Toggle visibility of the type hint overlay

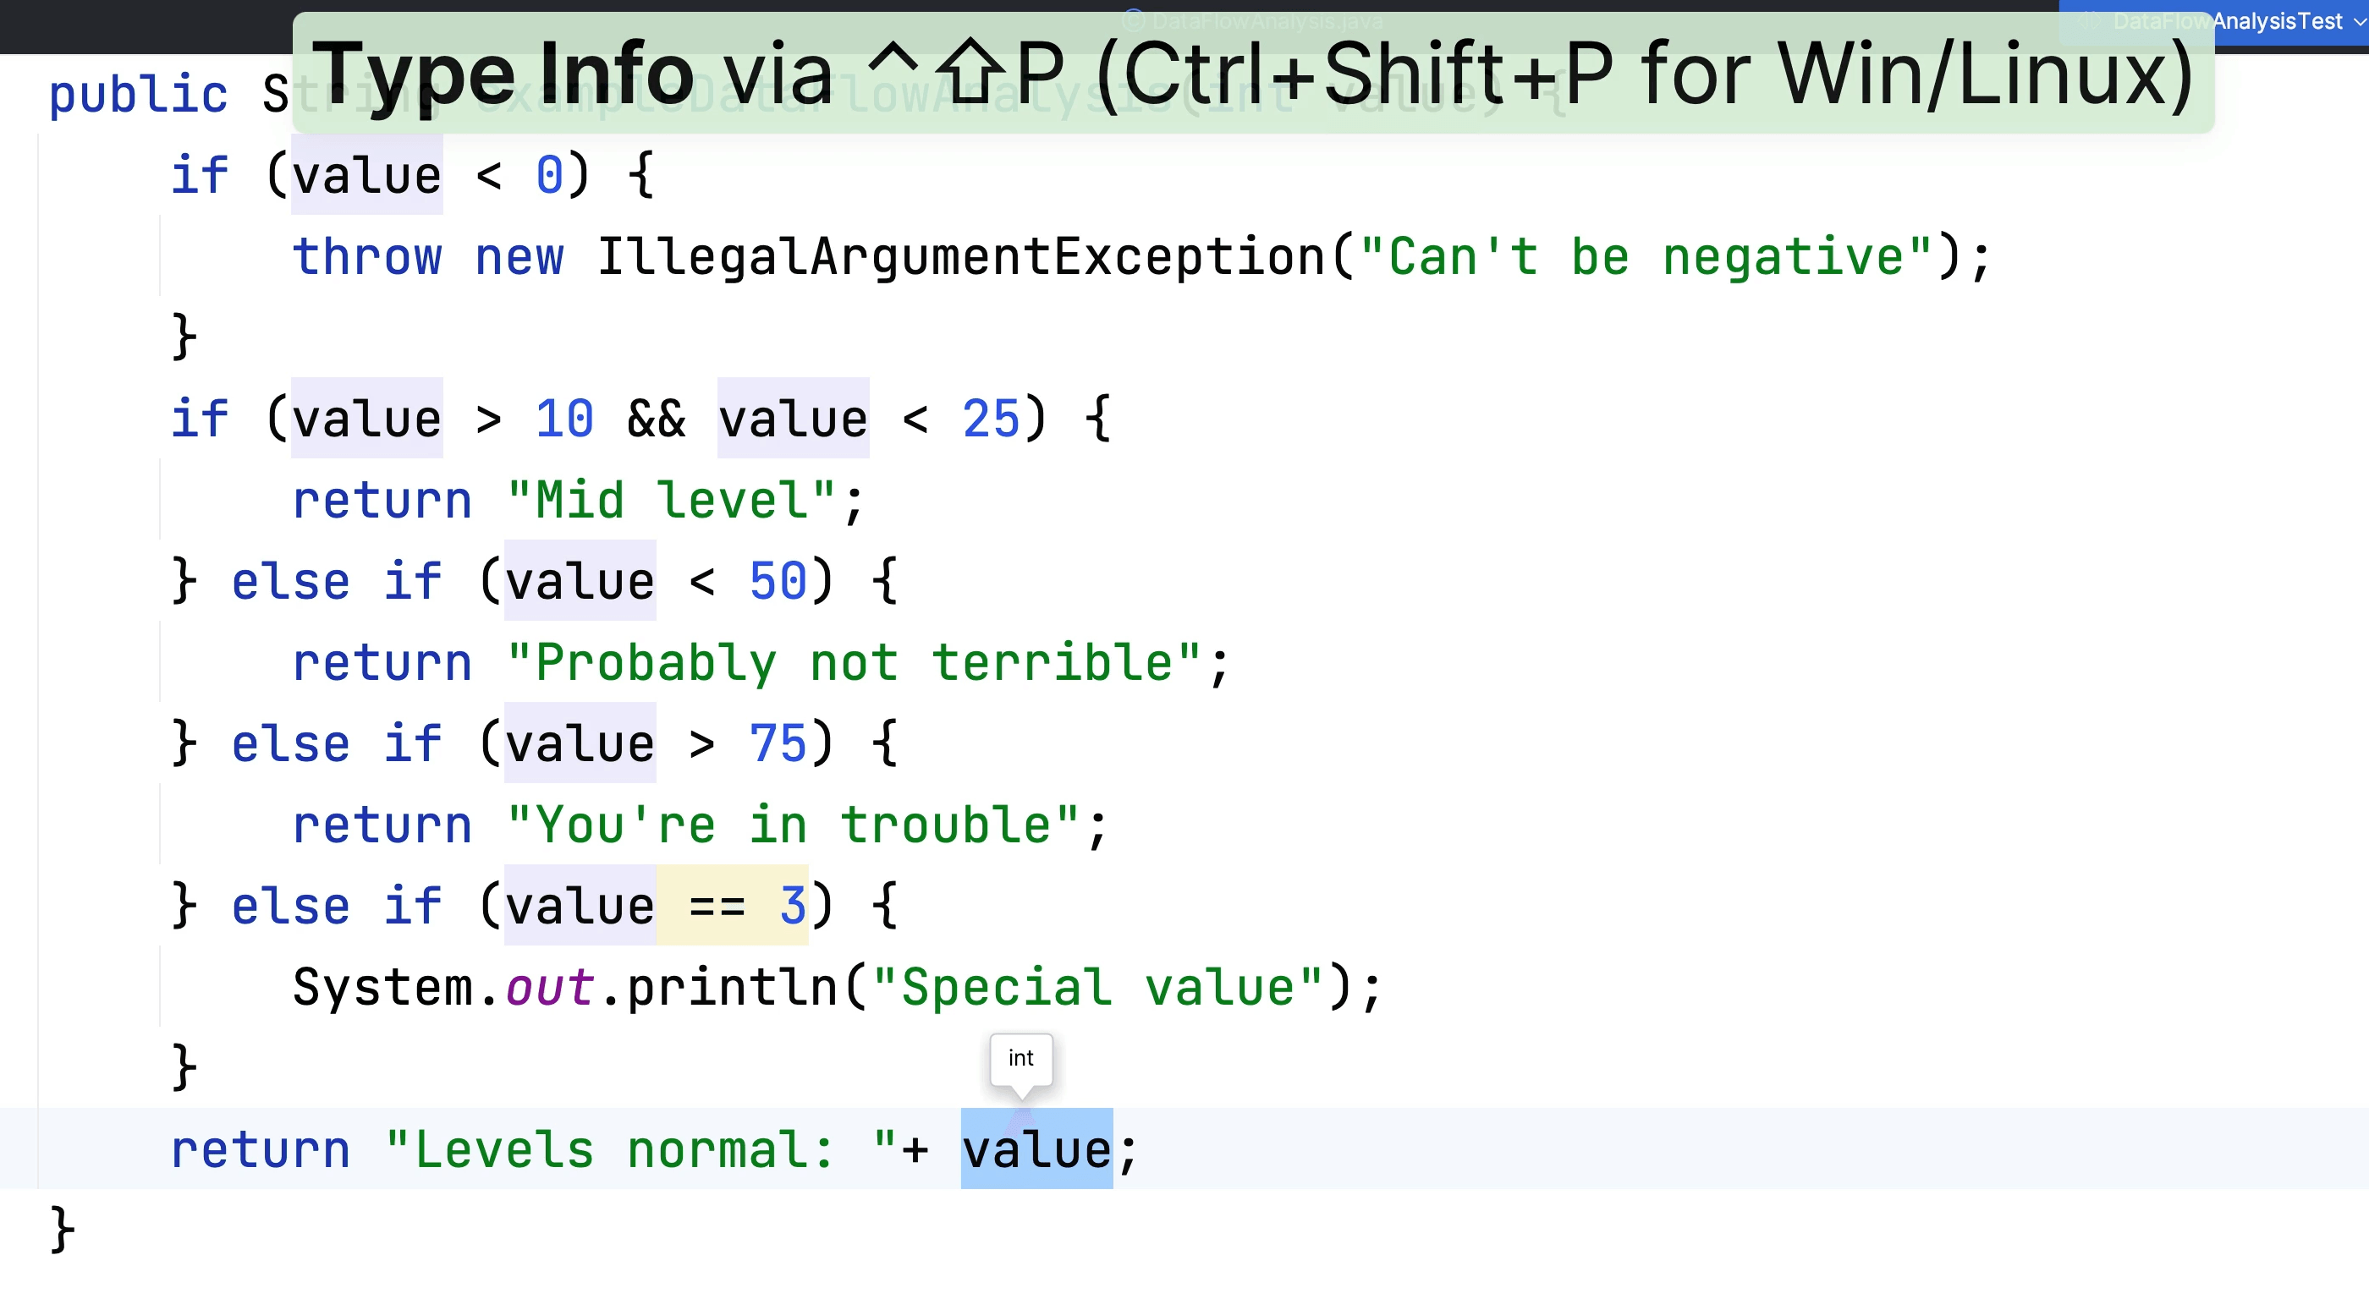[x=1020, y=1057]
